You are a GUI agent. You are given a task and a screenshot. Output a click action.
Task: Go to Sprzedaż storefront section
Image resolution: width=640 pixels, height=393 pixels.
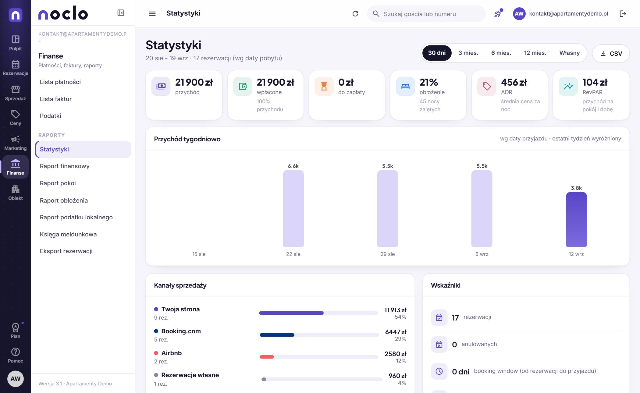pos(15,93)
